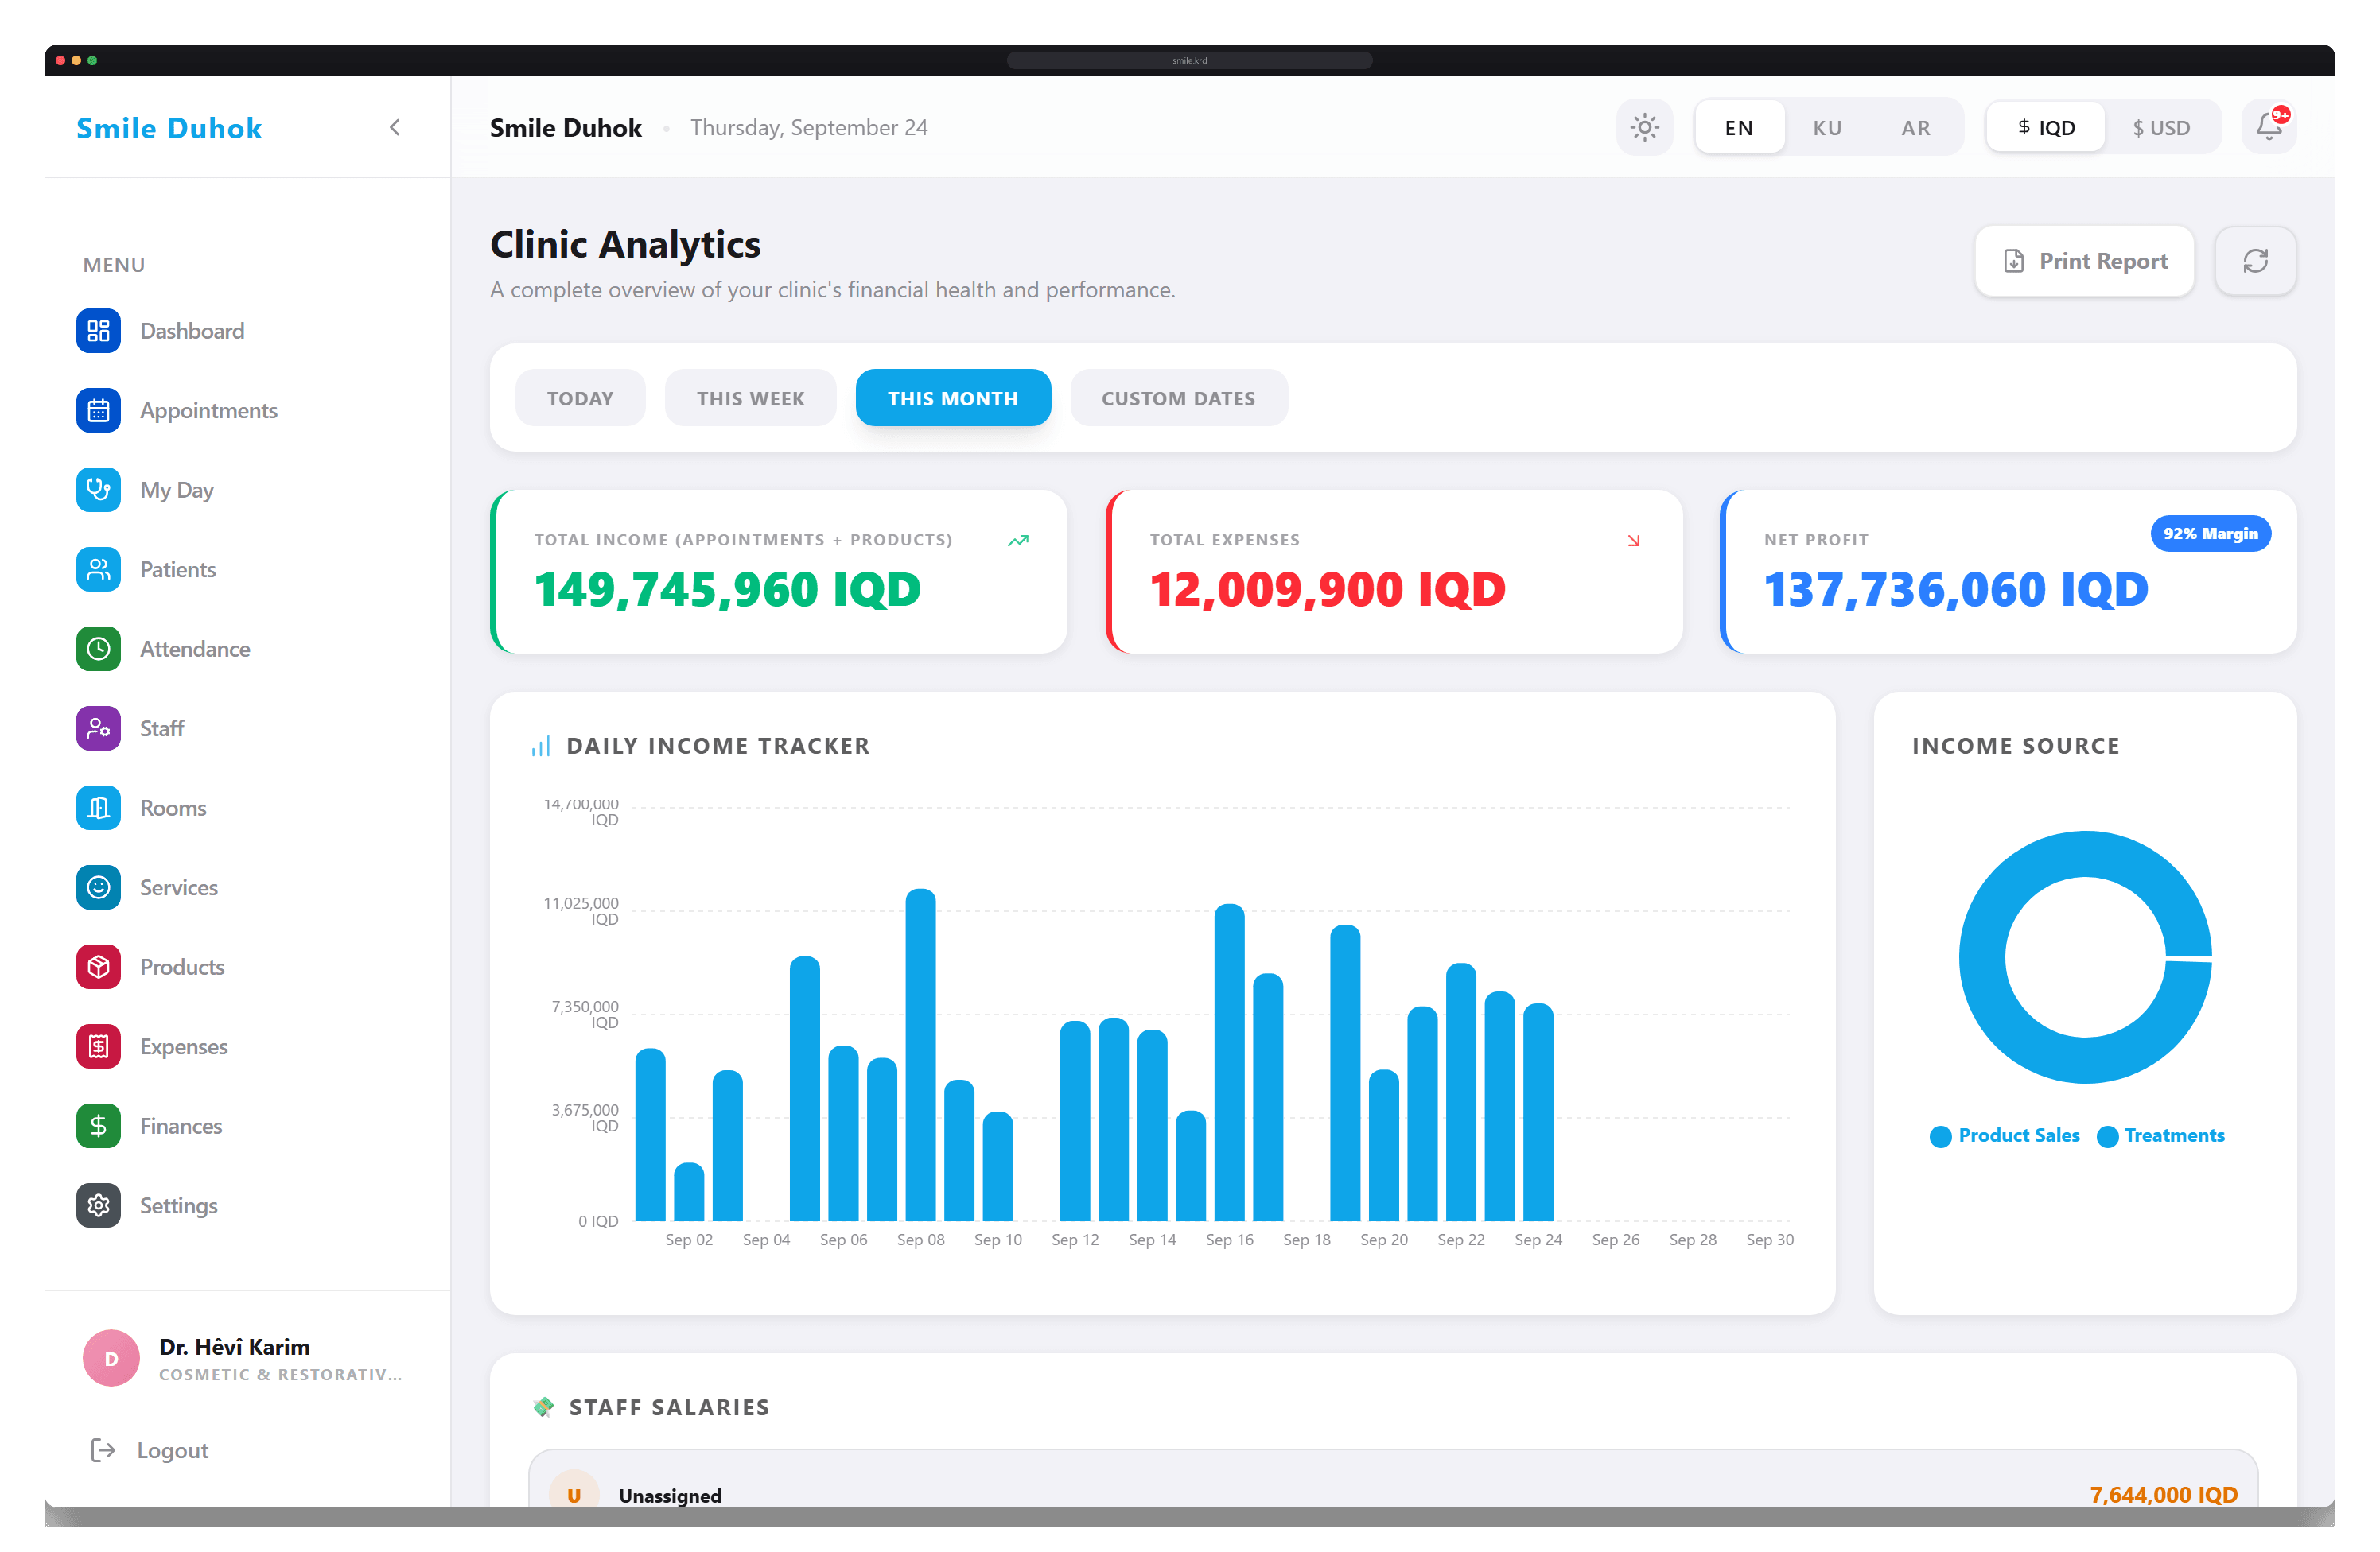Select the THIS MONTH period tab
Viewport: 2380px width, 1552px height.
pos(953,398)
